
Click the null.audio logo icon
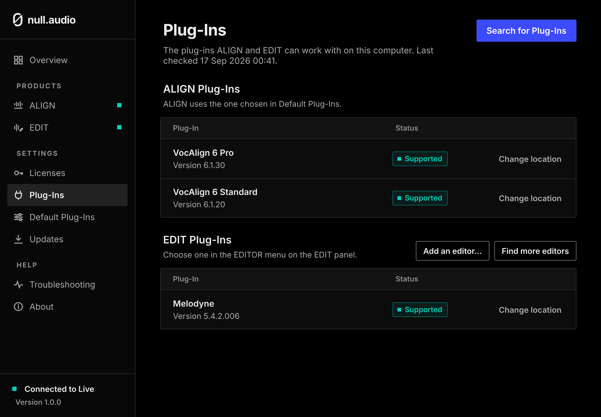pos(18,20)
